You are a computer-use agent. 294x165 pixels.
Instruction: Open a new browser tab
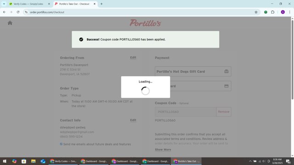102,4
